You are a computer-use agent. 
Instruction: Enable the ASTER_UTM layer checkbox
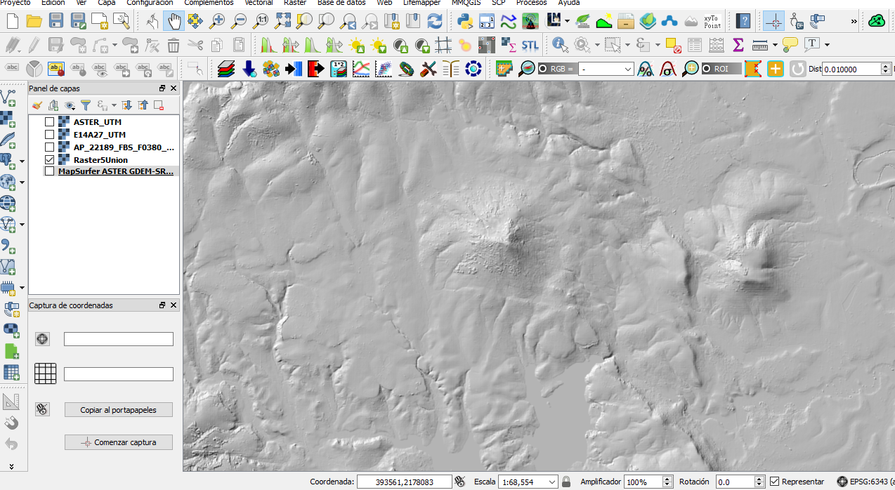tap(49, 122)
